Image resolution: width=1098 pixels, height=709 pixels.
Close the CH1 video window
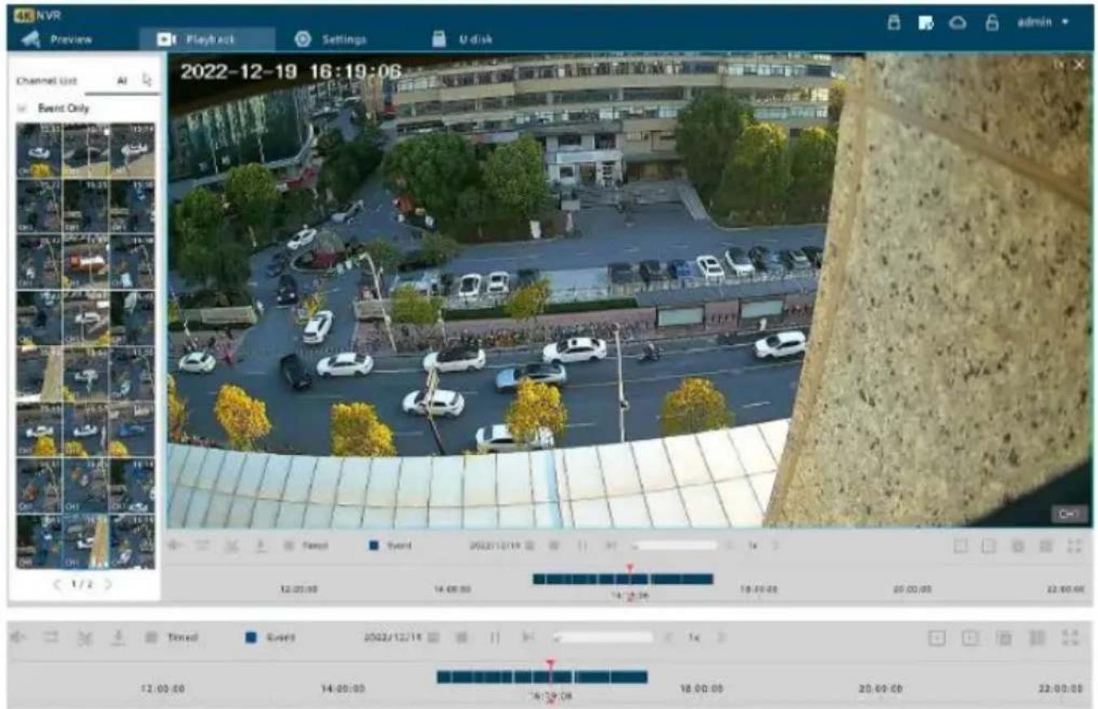(1078, 64)
